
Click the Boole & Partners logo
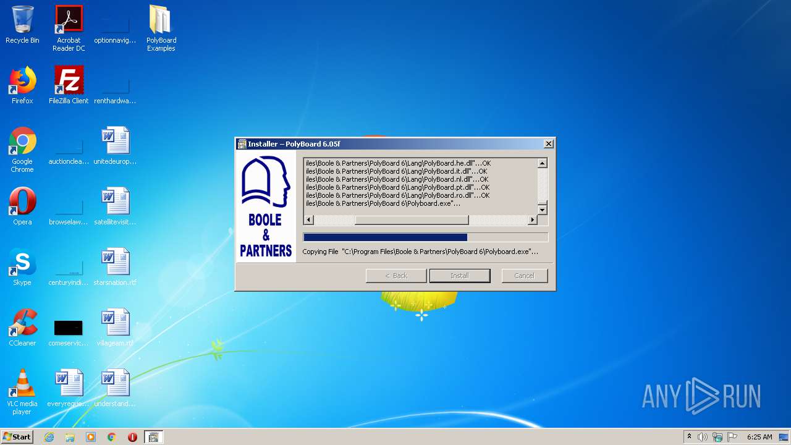click(266, 207)
